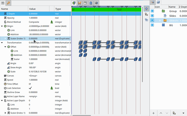
Task: Click the 60f mark on time ruler
Action: pyautogui.click(x=119, y=9)
